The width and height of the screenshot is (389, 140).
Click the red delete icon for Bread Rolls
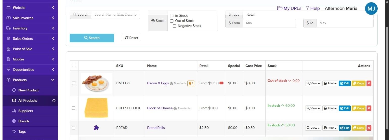(x=369, y=128)
